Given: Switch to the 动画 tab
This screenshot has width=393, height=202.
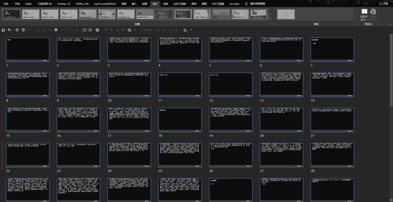Looking at the screenshot, I should pos(124,4).
